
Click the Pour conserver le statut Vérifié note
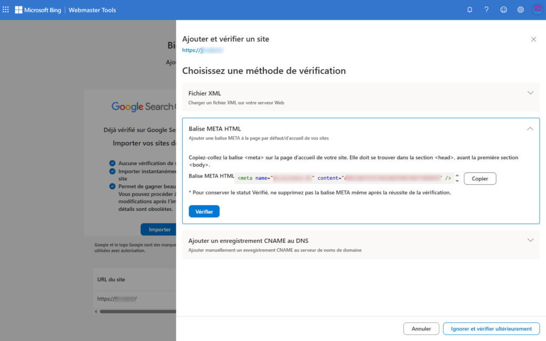pyautogui.click(x=320, y=192)
